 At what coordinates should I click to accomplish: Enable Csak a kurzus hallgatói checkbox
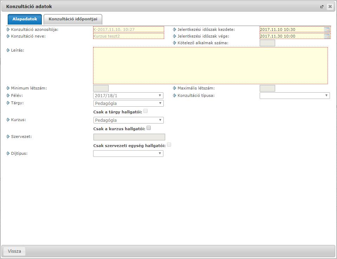[149, 128]
